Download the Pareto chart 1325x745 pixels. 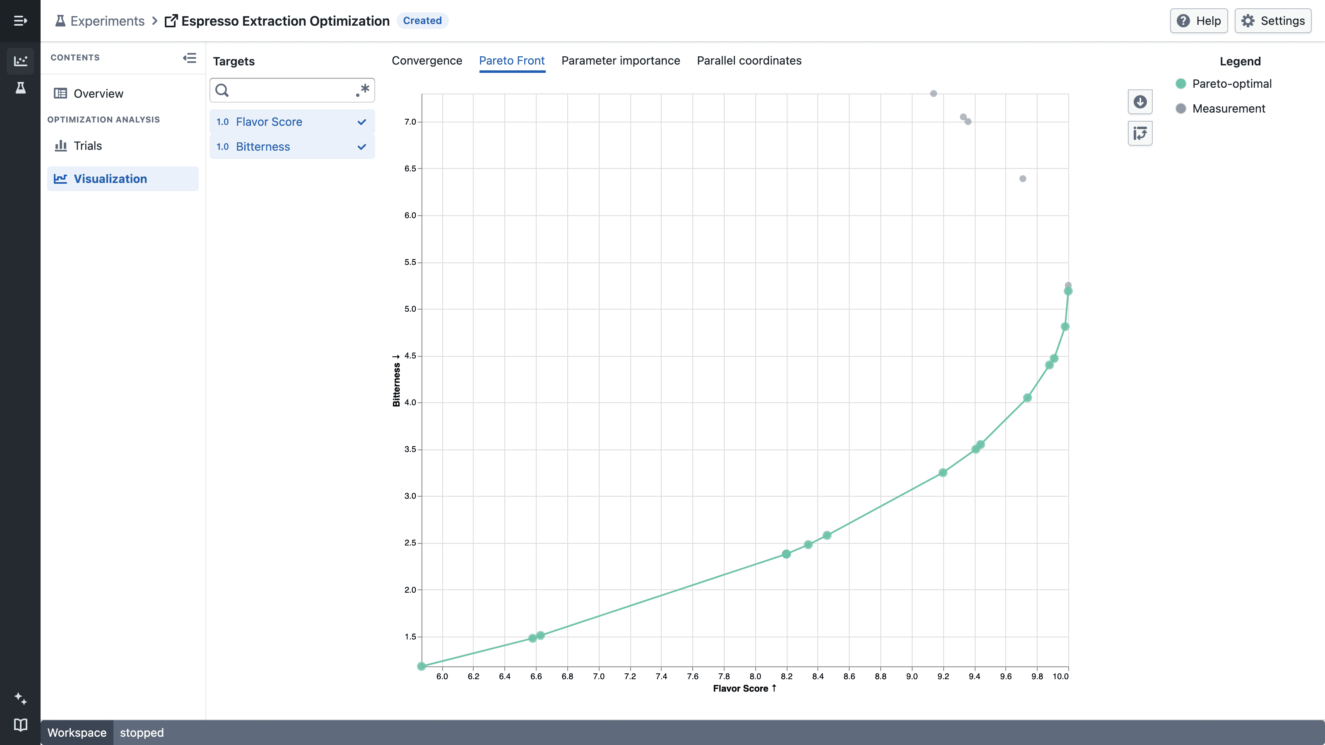pyautogui.click(x=1140, y=102)
